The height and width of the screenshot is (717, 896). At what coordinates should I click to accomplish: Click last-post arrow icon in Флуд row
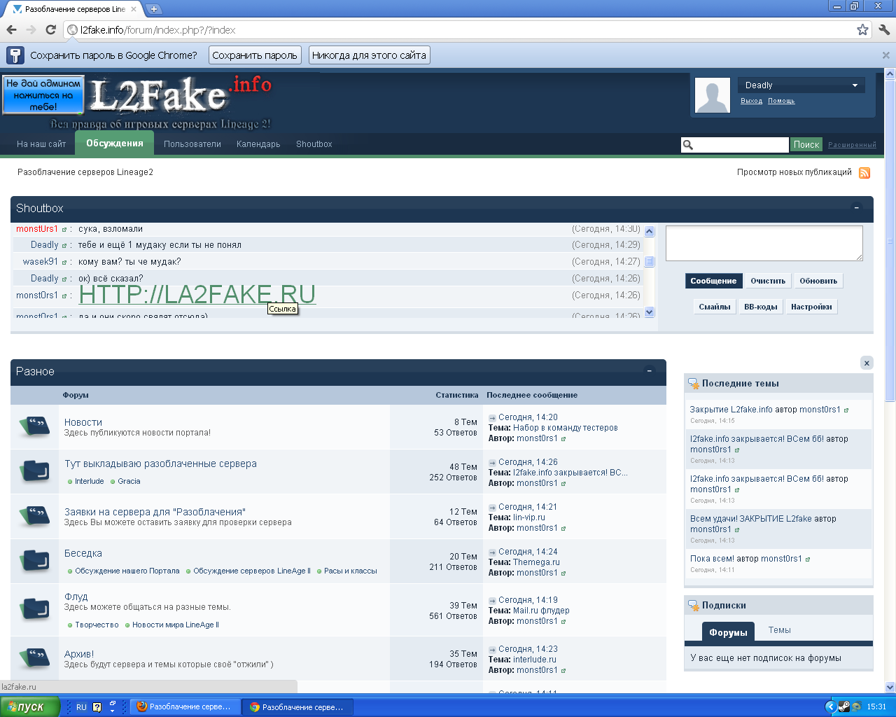point(492,601)
